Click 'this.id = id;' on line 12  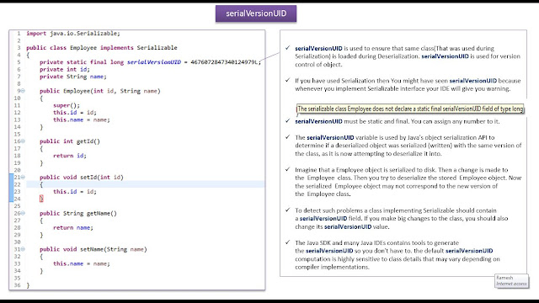point(75,113)
